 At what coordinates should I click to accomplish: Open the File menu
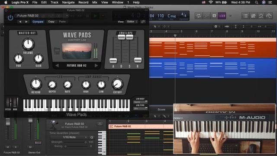click(35, 2)
